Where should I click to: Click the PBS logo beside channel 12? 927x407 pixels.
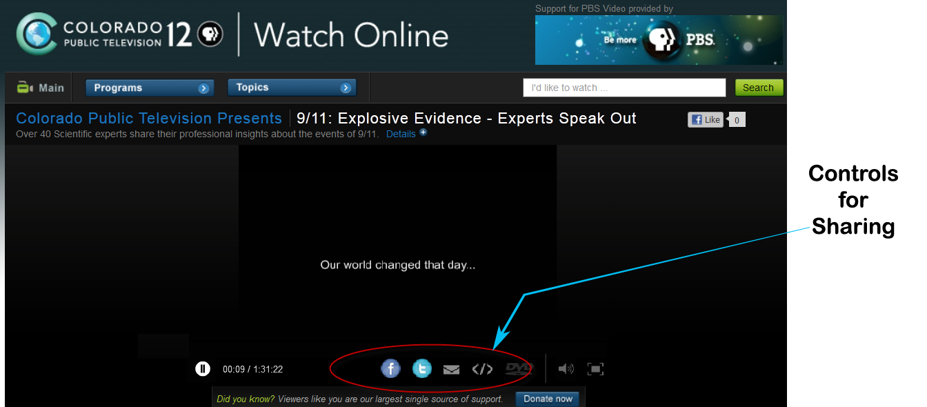point(210,34)
